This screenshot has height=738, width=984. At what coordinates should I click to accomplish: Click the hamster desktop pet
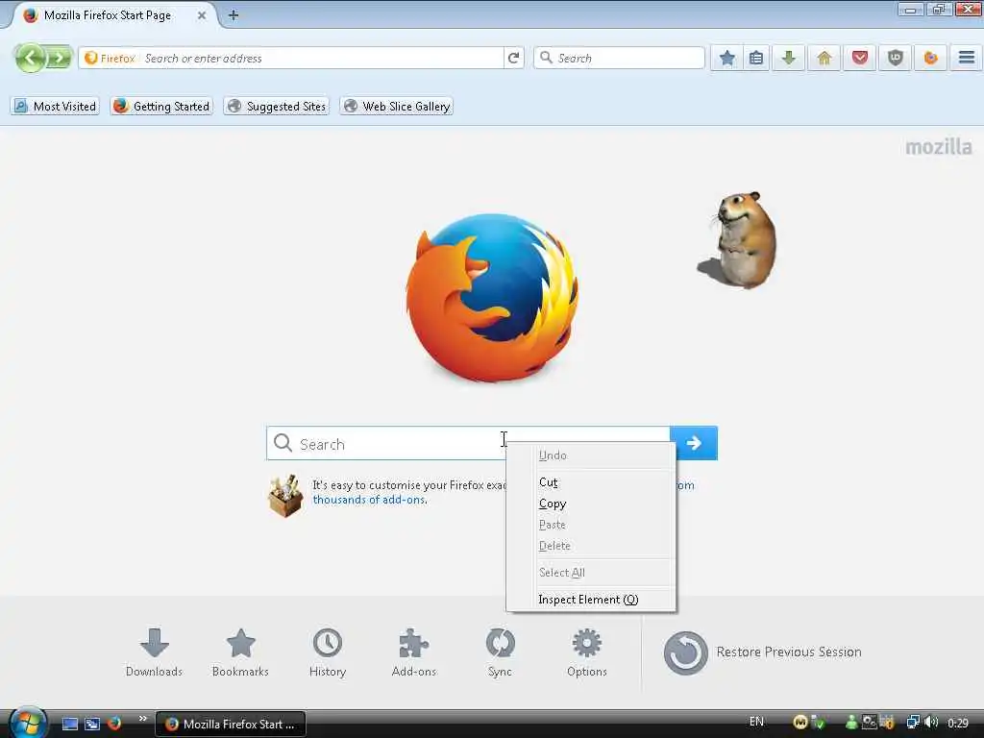[x=739, y=239]
